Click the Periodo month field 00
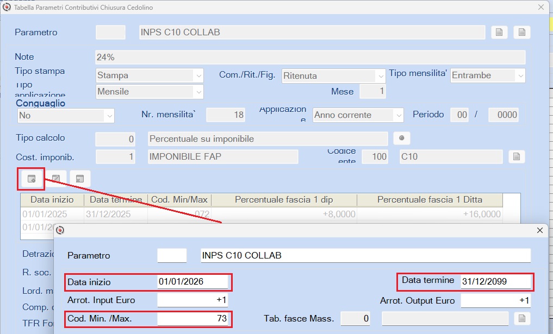Viewport: 553px width, 334px height. pos(459,115)
